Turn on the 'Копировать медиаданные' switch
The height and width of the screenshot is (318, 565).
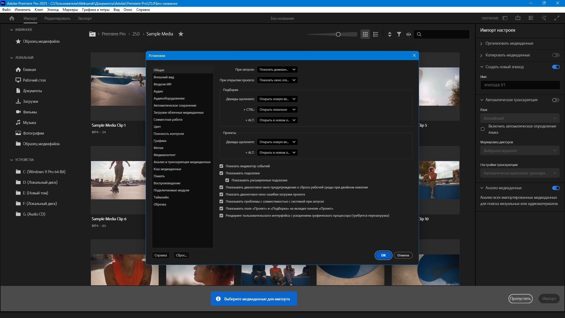(556, 55)
